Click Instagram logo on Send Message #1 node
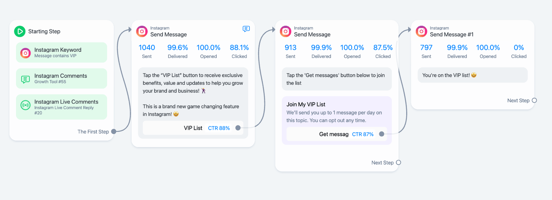This screenshot has width=552, height=200. [x=421, y=31]
